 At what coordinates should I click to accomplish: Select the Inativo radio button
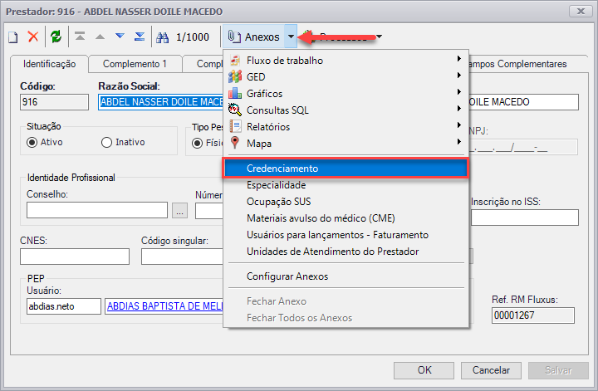tap(106, 143)
